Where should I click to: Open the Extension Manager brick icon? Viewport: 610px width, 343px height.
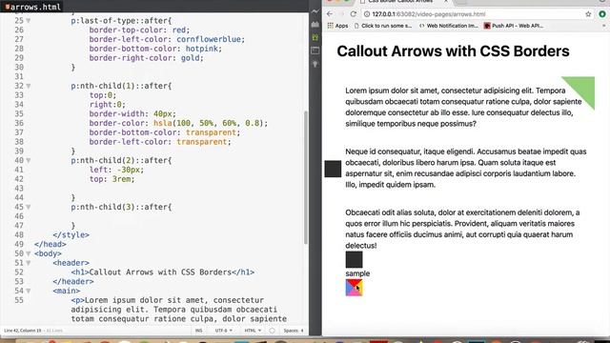[x=315, y=25]
